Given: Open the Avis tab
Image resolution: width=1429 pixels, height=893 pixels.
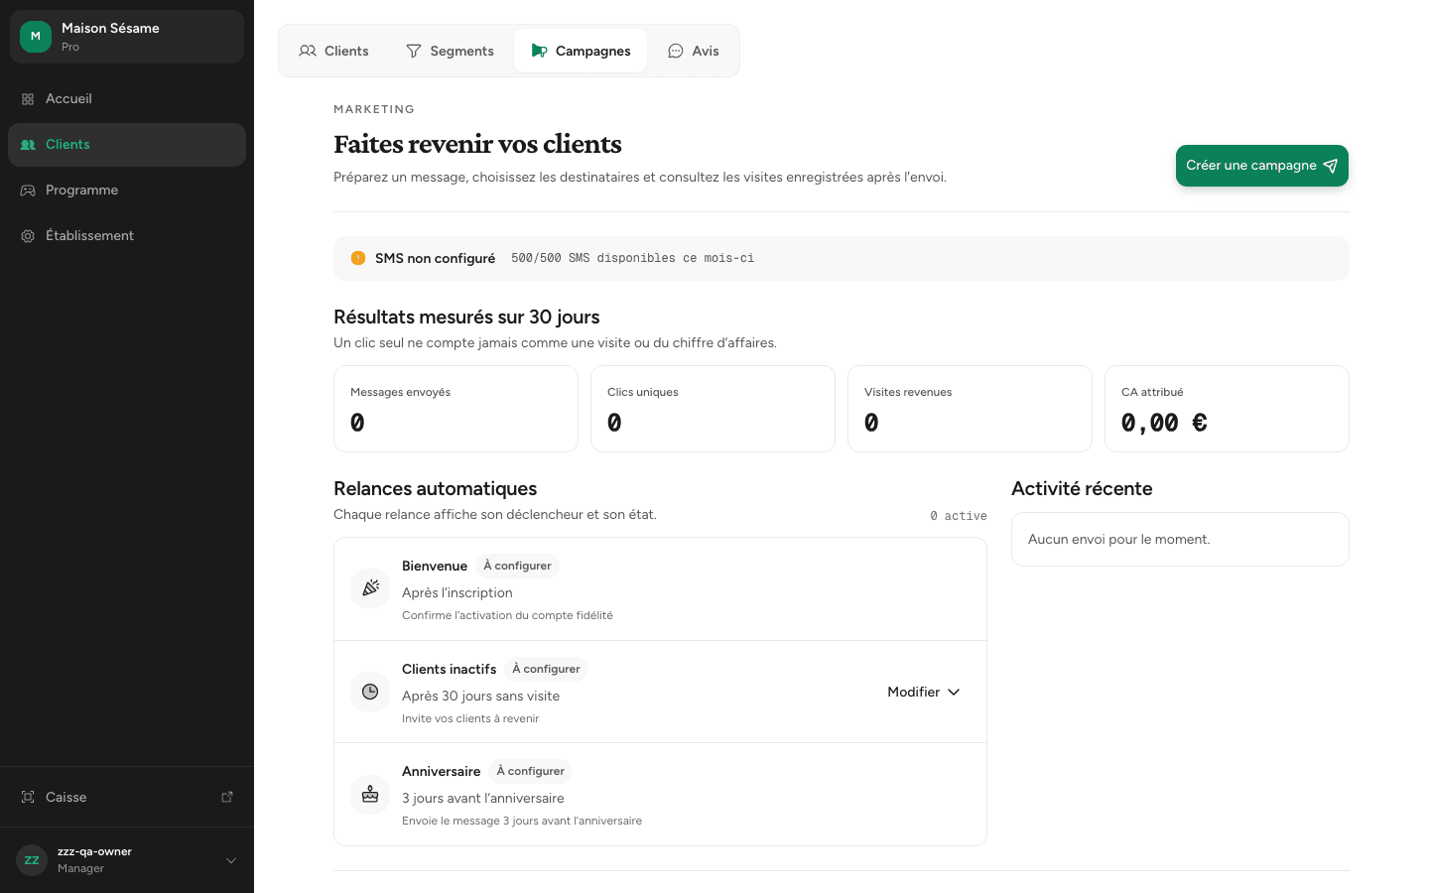Looking at the screenshot, I should 694,51.
